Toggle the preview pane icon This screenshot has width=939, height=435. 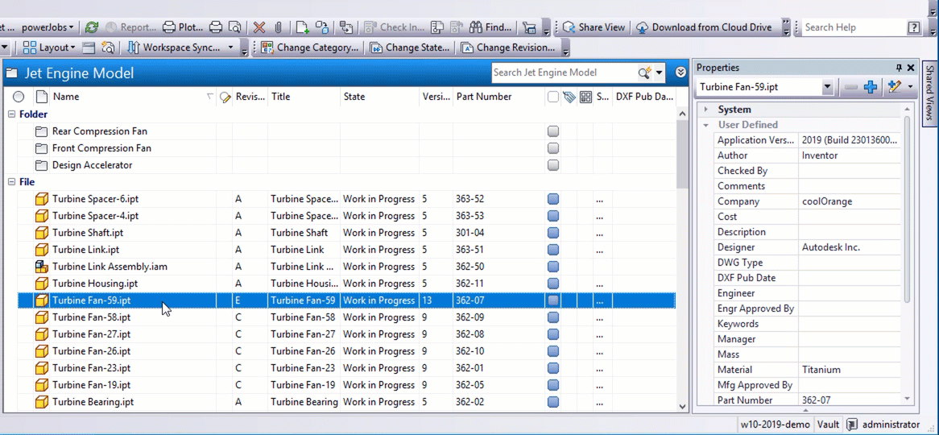(x=89, y=48)
